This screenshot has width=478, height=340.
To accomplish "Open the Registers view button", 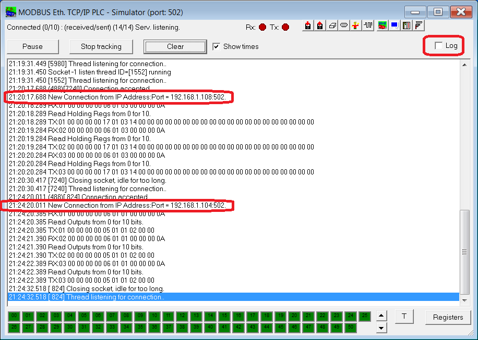I will tap(448, 317).
